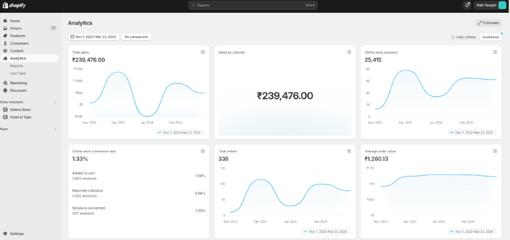Expand the Apps section chevron
Screen dimensions: 510x240
(55, 129)
